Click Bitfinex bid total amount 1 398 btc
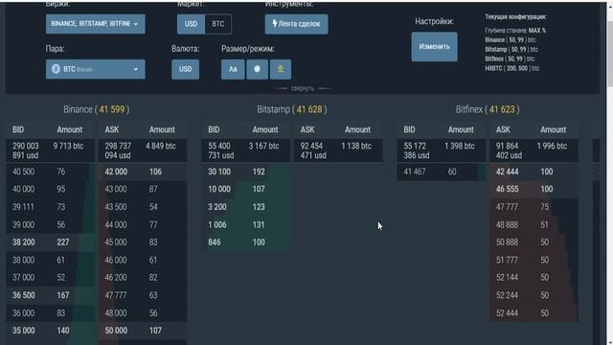Image resolution: width=613 pixels, height=345 pixels. click(x=460, y=146)
